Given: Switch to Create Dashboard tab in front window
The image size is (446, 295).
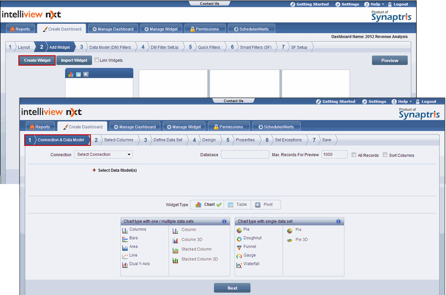Looking at the screenshot, I should [82, 127].
